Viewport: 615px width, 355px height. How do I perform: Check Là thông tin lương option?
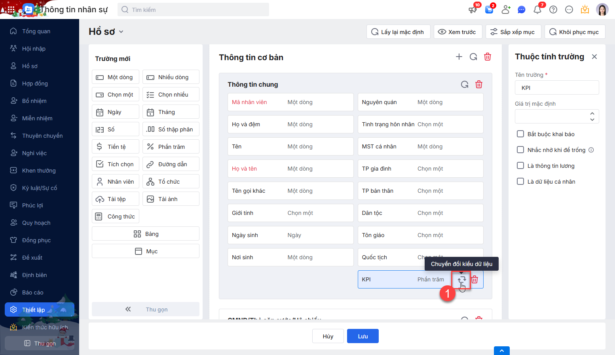[520, 165]
